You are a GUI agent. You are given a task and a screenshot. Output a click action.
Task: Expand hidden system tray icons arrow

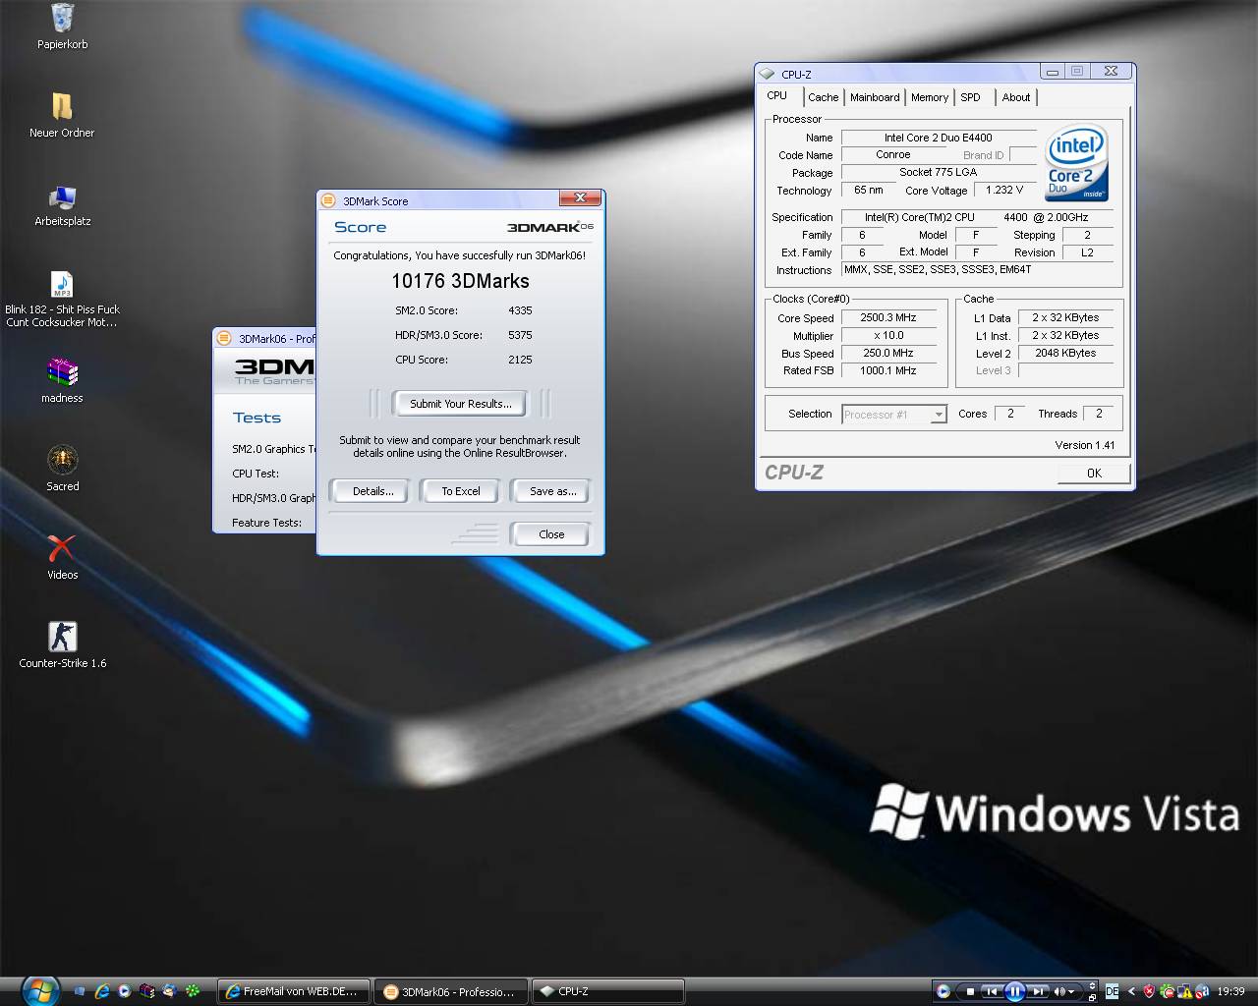coord(1131,991)
